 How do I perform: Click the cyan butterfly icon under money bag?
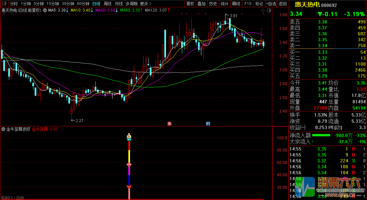click(x=129, y=140)
